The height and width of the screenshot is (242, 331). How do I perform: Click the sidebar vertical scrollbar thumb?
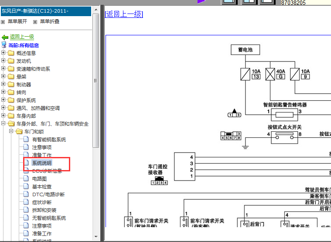[x=96, y=81]
